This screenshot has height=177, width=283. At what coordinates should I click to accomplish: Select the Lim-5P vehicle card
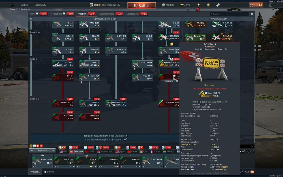pyautogui.click(x=89, y=37)
